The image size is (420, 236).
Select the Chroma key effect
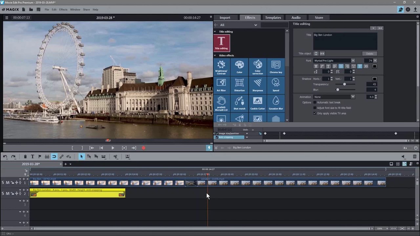(276, 67)
